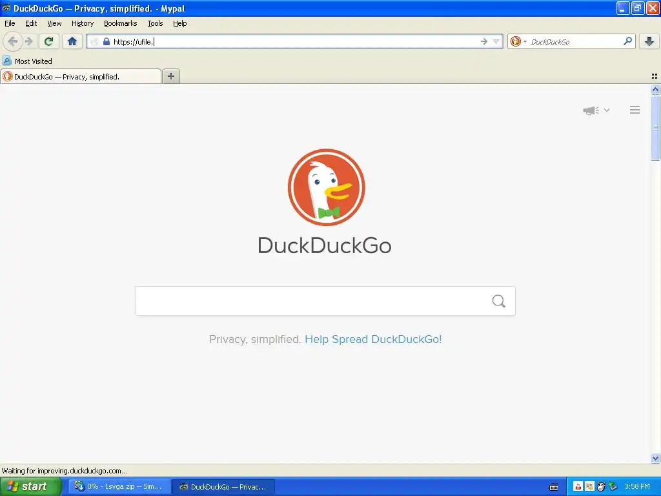Click in the URL address field
Image resolution: width=661 pixels, height=496 pixels.
[x=295, y=41]
